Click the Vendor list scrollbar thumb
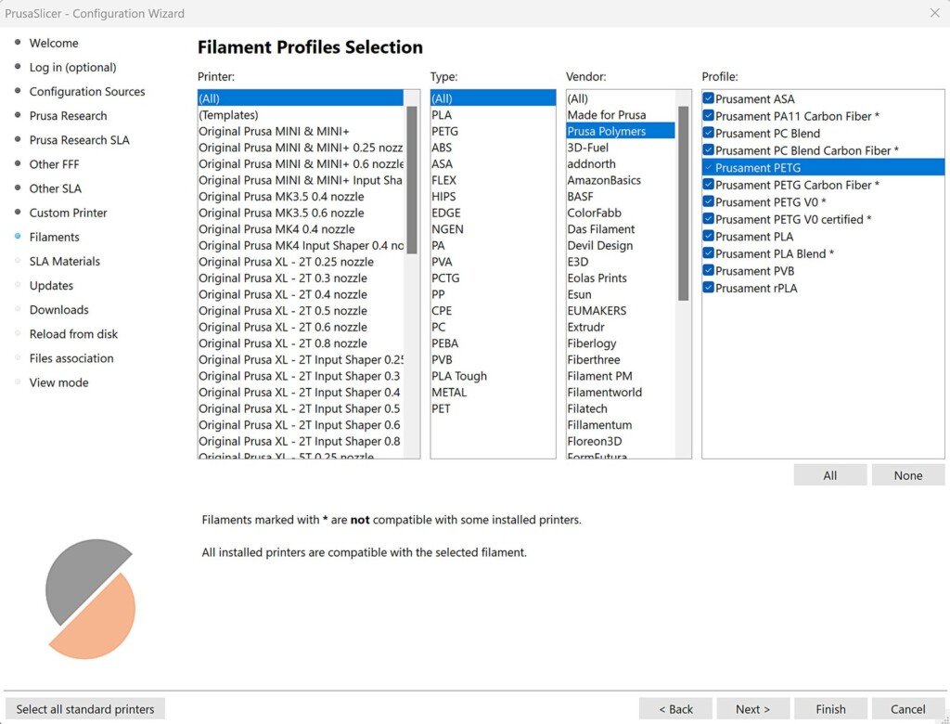Screen dimensions: 950x724 683,203
